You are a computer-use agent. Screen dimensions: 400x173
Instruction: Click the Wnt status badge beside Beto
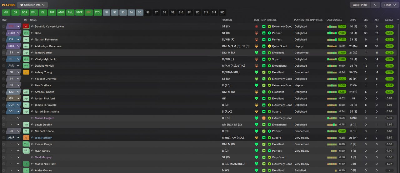click(26, 33)
